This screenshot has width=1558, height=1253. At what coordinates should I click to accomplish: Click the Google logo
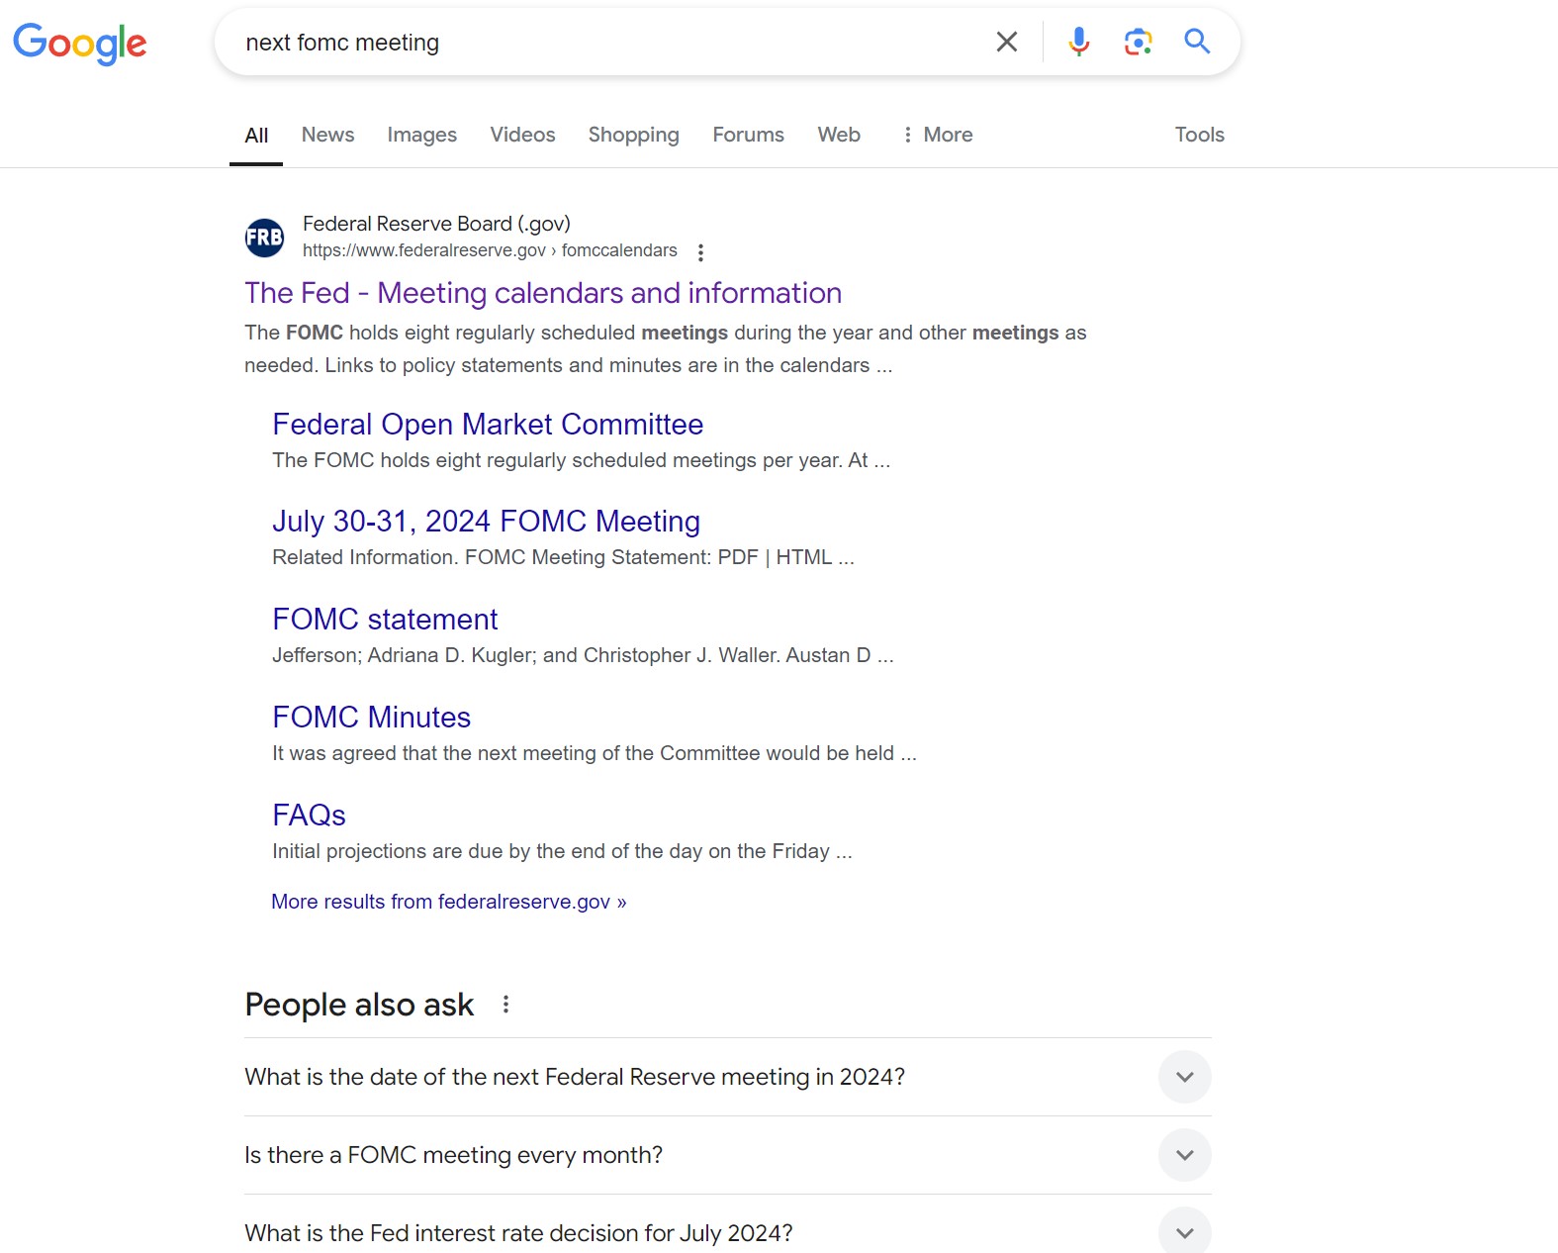(80, 43)
